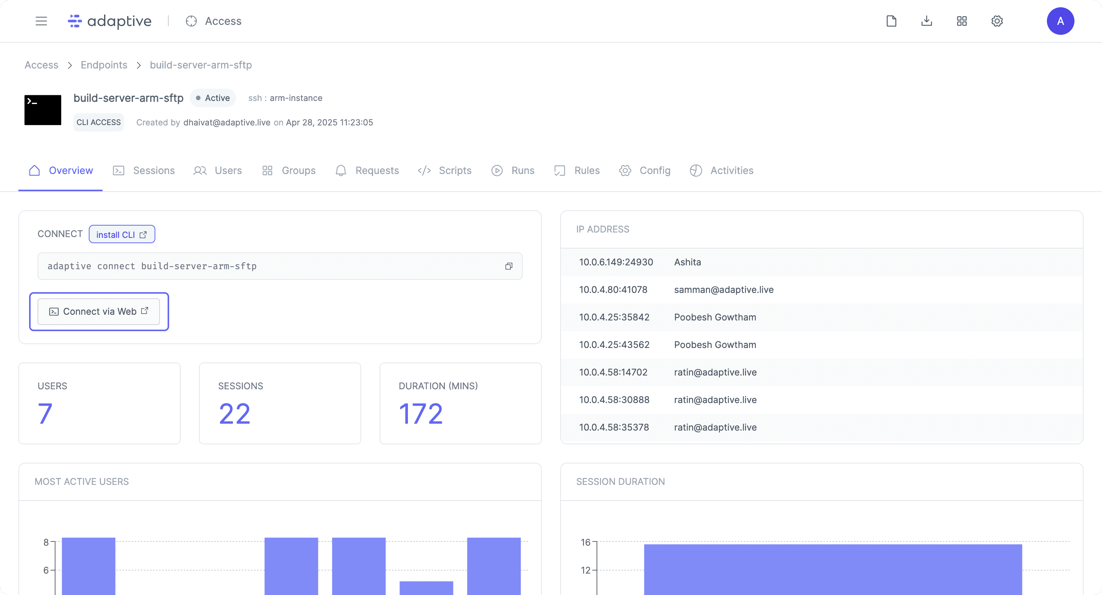Click the Access section label in header
Image resolution: width=1102 pixels, height=595 pixels.
[x=214, y=21]
